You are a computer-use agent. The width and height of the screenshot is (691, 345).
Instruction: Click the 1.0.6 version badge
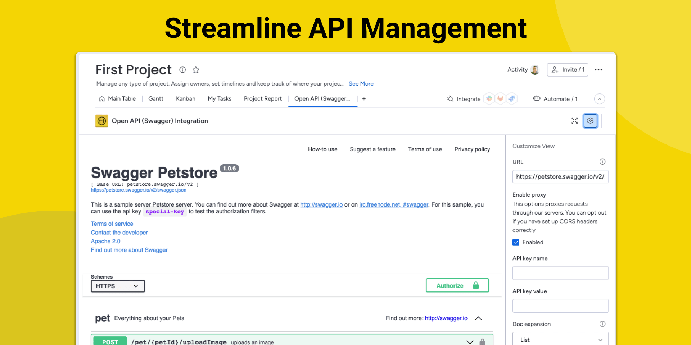tap(229, 168)
